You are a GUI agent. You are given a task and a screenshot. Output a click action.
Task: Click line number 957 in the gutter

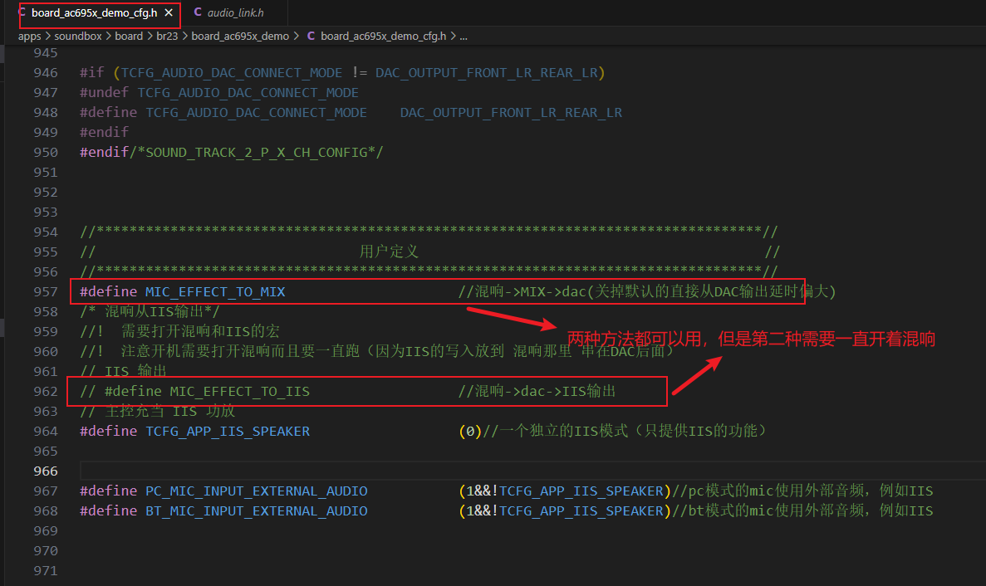pos(46,291)
